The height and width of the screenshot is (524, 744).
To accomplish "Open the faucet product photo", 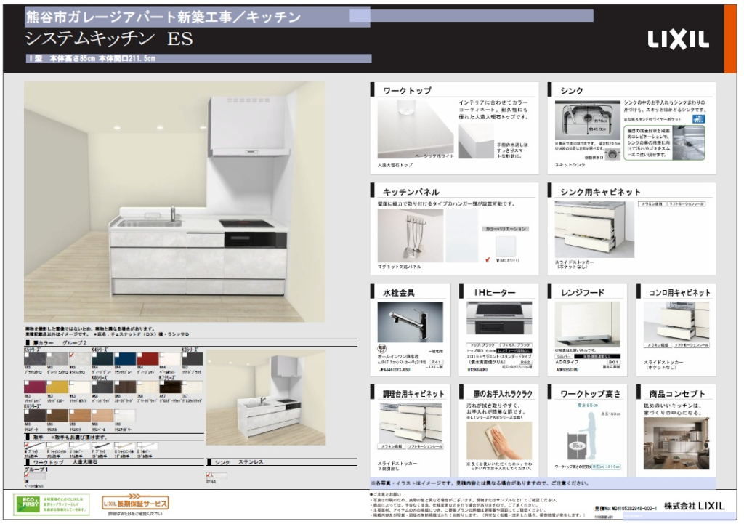I will (x=411, y=322).
